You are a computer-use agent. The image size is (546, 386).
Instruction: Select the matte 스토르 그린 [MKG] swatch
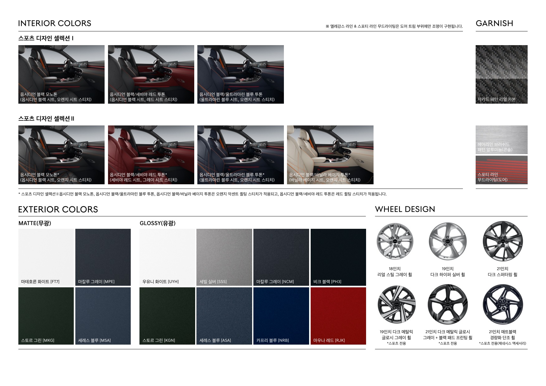coord(46,316)
